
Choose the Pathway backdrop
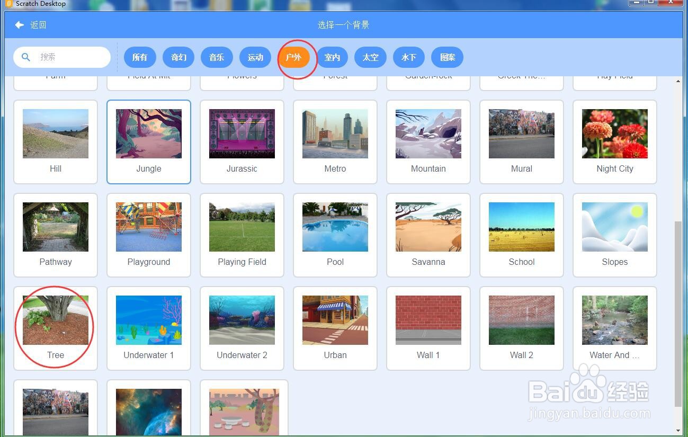click(56, 235)
